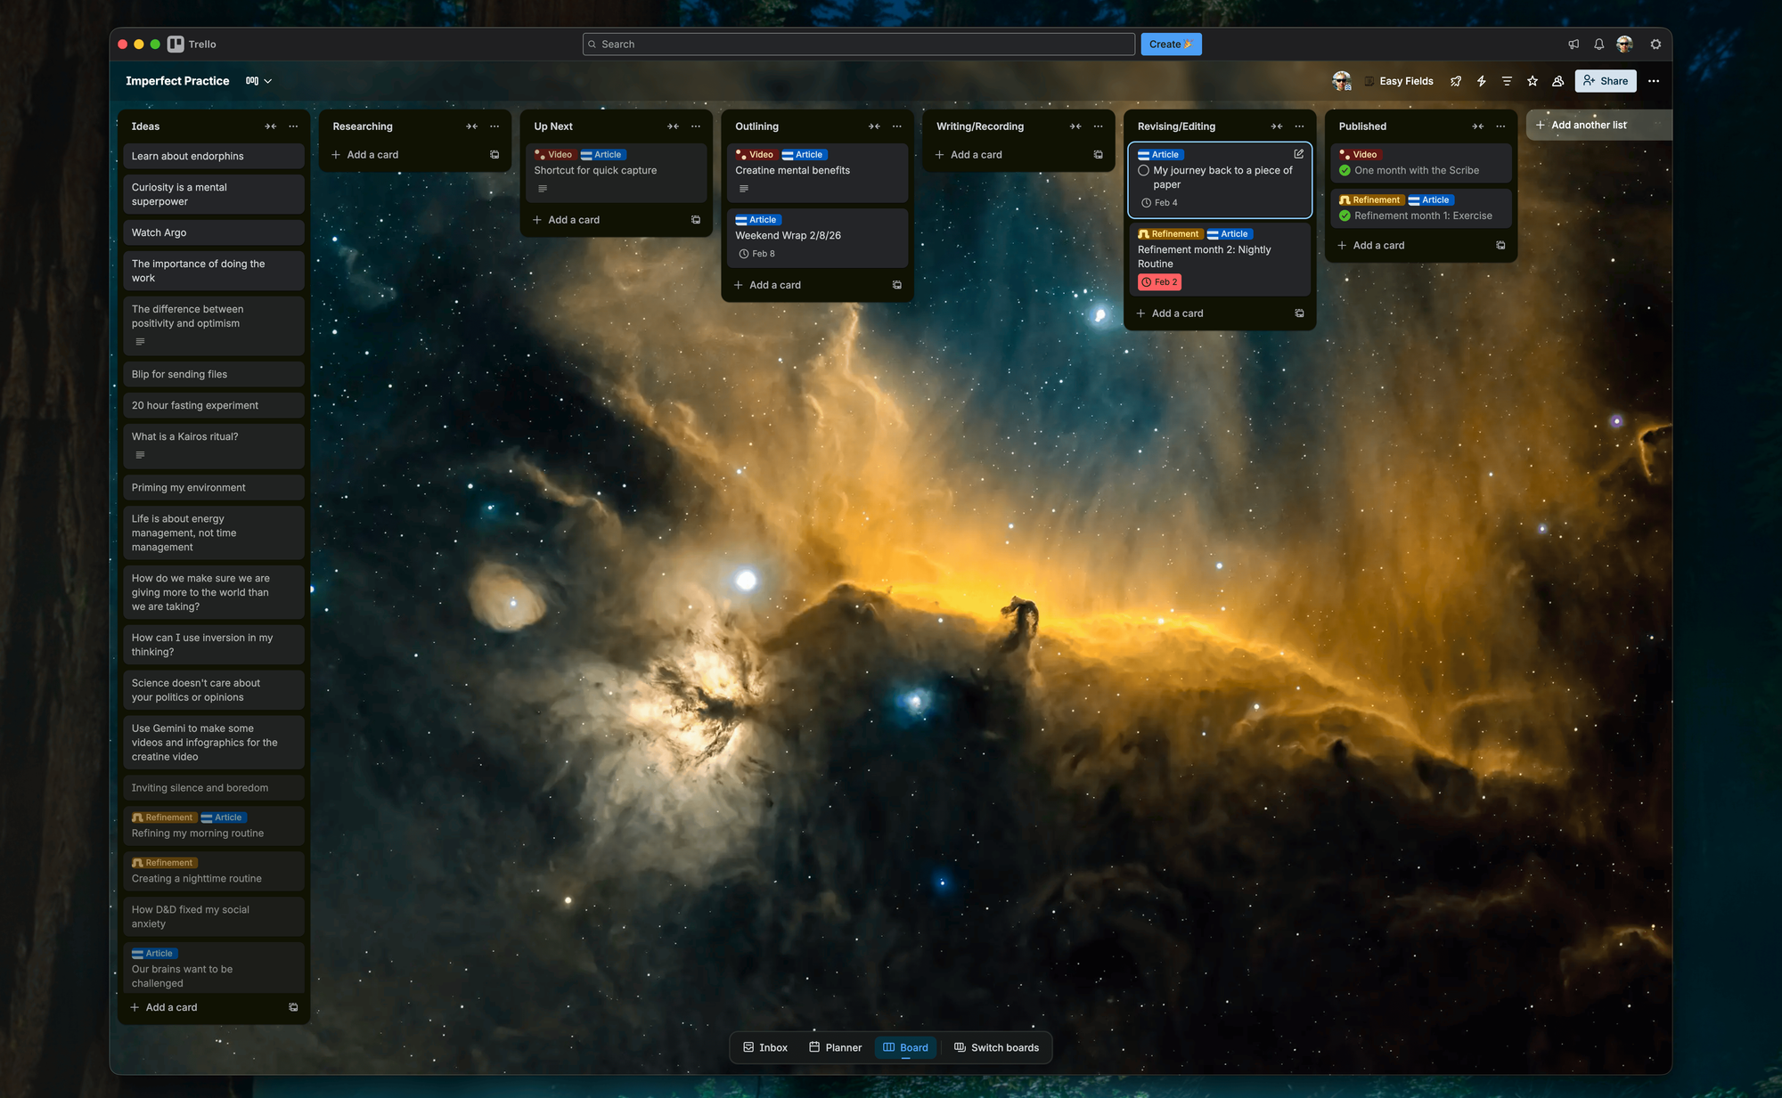The height and width of the screenshot is (1098, 1782).
Task: Click the red Feb 2 due date badge
Action: coord(1159,282)
